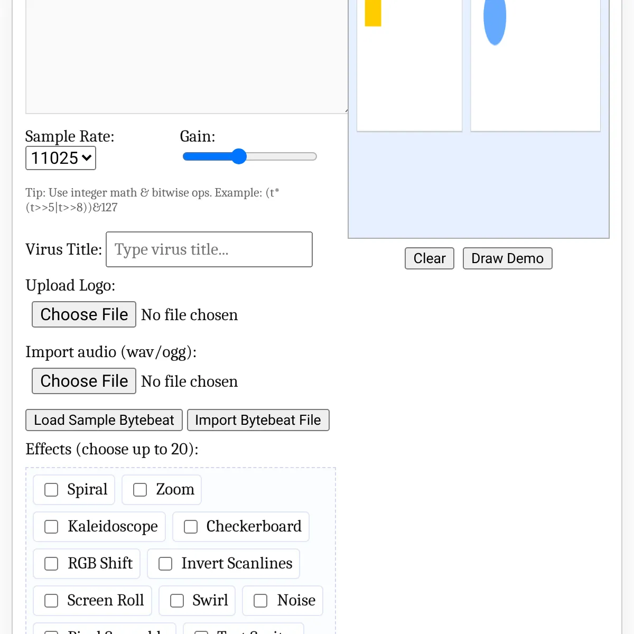Click Choose File for Import audio
The height and width of the screenshot is (634, 634).
point(84,381)
